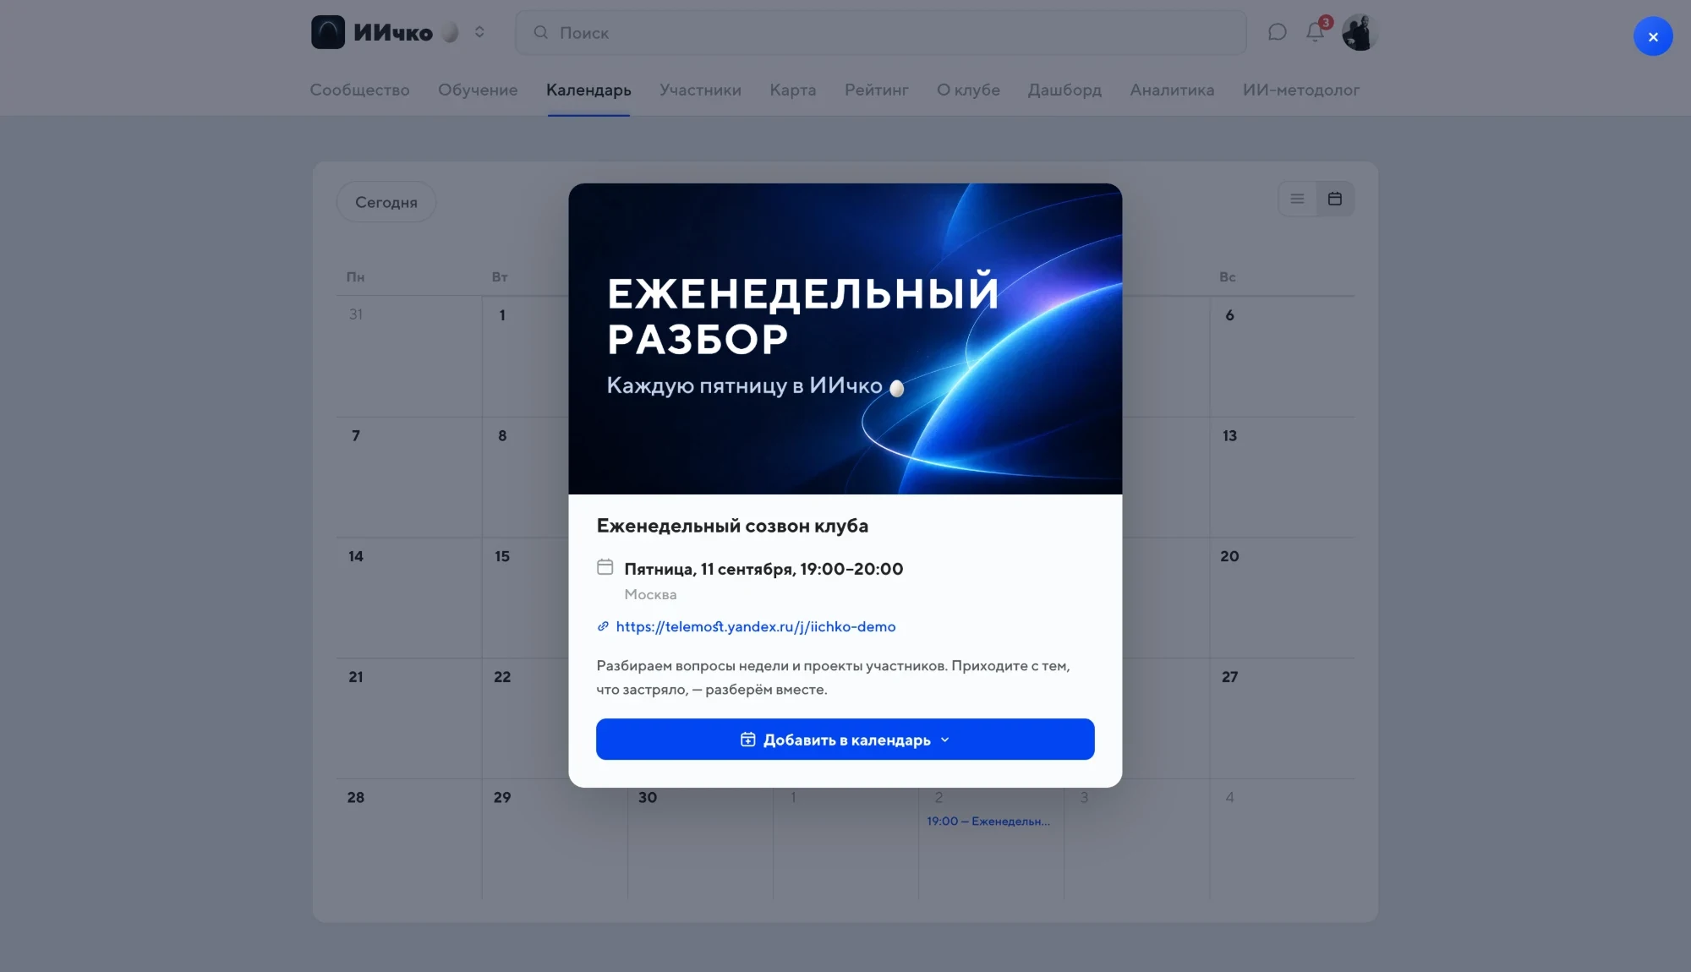Open the chat messages icon
Viewport: 1691px width, 972px height.
1277,32
